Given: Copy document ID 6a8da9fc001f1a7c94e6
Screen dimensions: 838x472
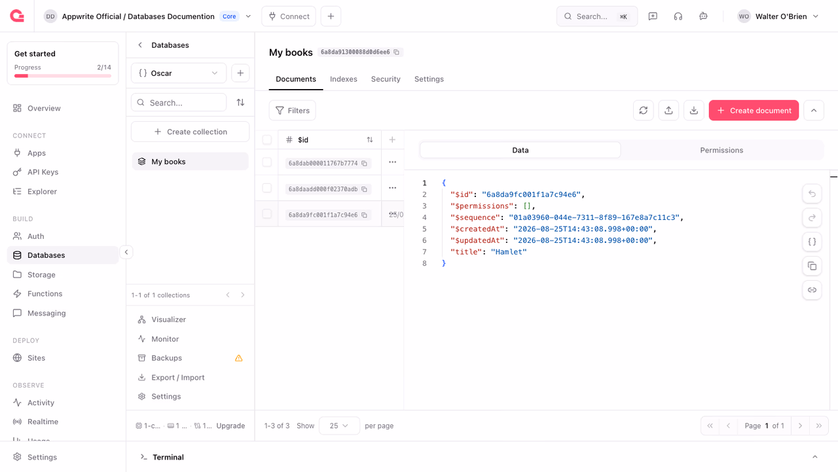Looking at the screenshot, I should pyautogui.click(x=365, y=215).
